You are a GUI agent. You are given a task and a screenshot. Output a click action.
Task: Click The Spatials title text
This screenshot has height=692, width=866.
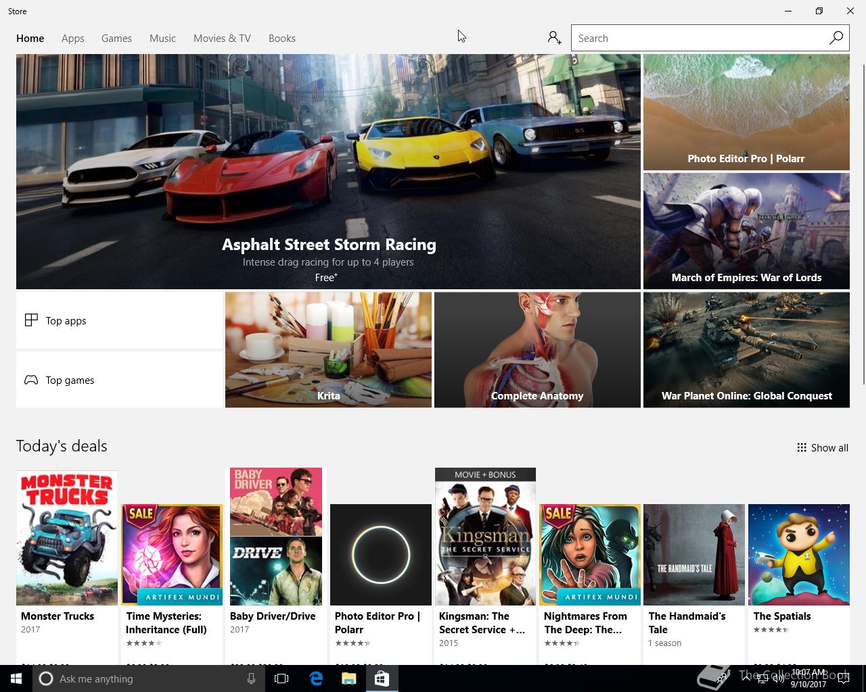pos(782,616)
